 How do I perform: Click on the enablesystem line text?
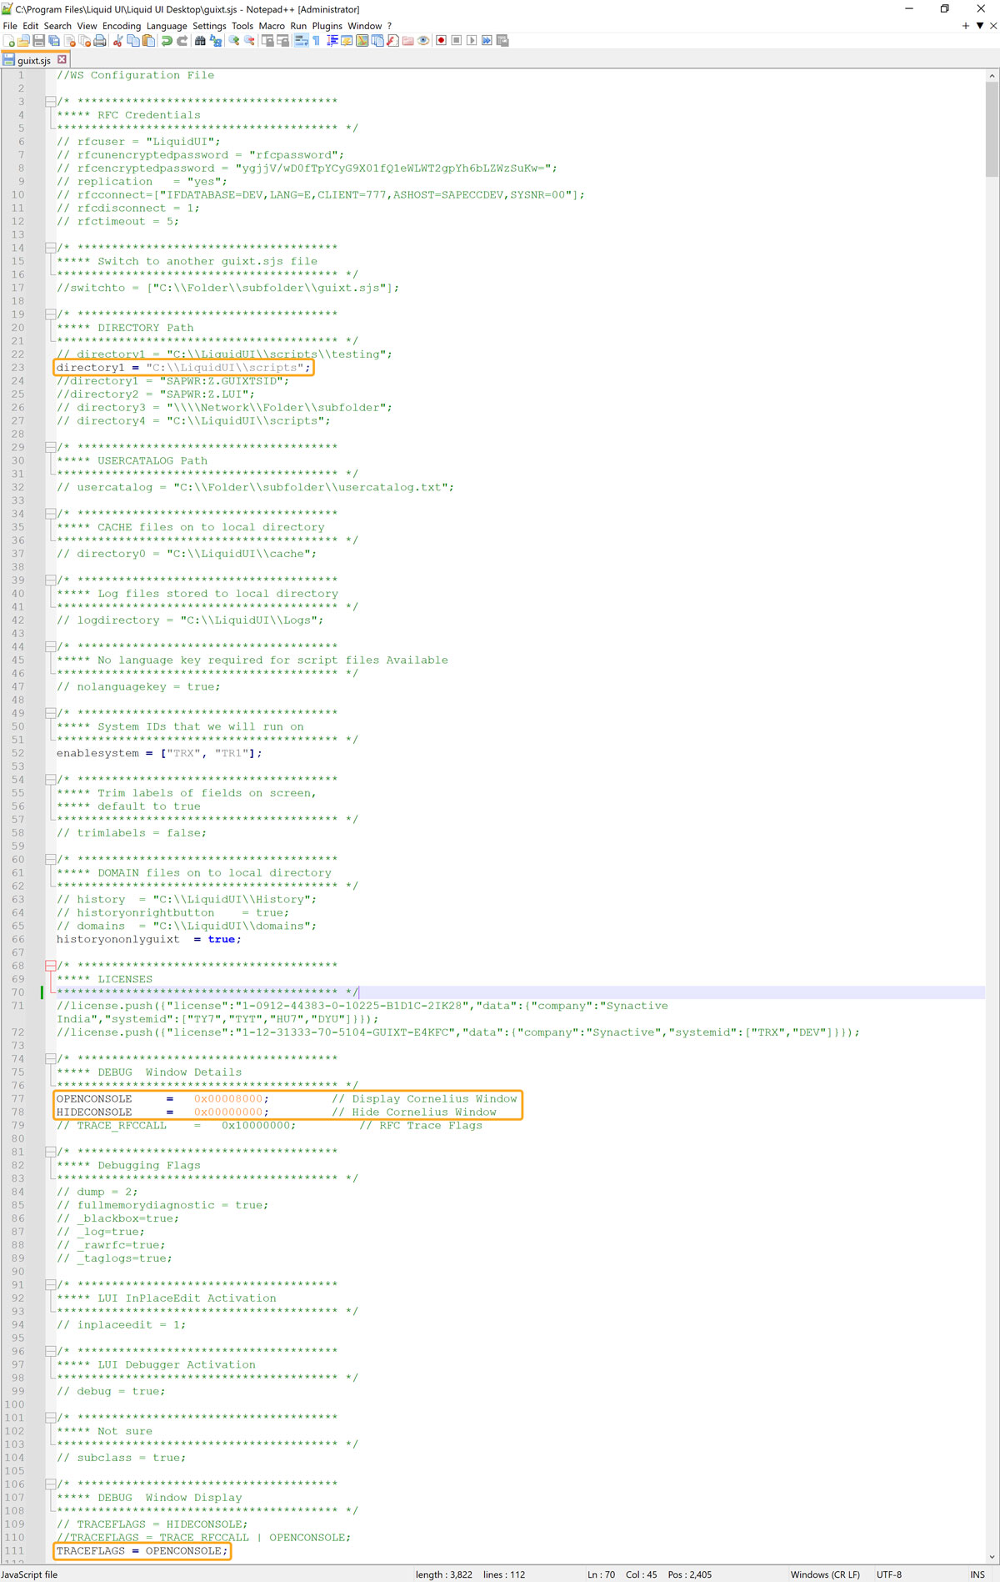[x=159, y=753]
